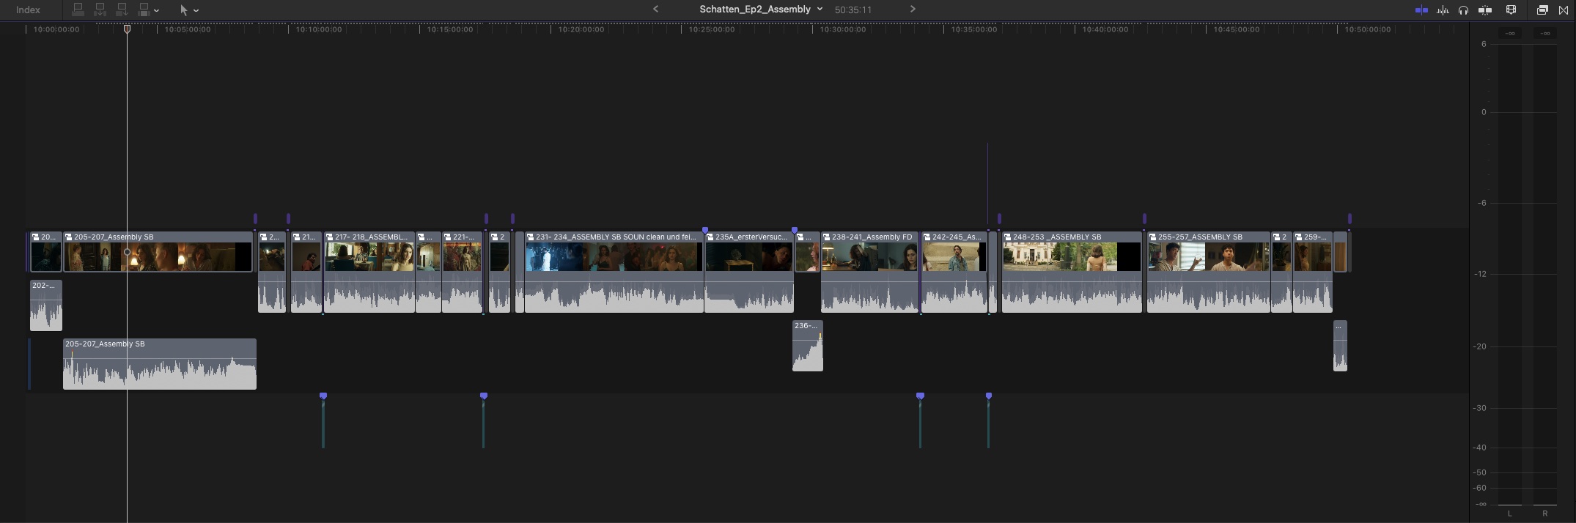Click the Overwrite clip edit icon
Screen dimensions: 1576x523
[x=144, y=10]
